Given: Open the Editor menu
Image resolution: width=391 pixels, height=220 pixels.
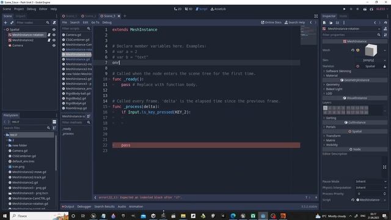Looking at the screenshot, I should (x=43, y=9).
